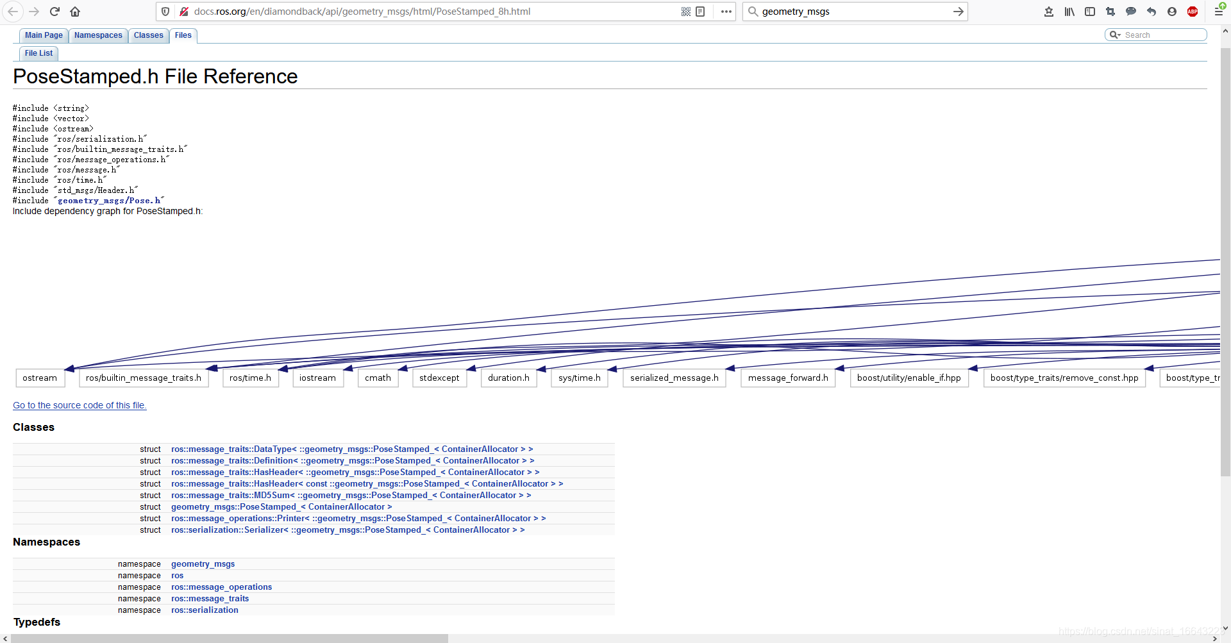
Task: Open the geometry_msgs/Pose.h include link
Action: click(110, 201)
